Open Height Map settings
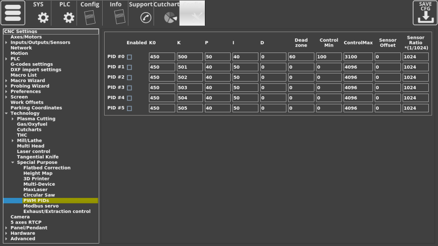This screenshot has height=246, width=438. (38, 173)
